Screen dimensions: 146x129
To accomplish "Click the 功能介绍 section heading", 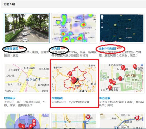I will 9,4.
